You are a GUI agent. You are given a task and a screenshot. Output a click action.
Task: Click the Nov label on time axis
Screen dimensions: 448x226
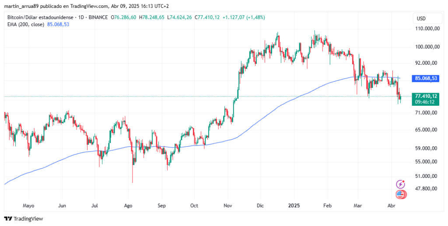pyautogui.click(x=227, y=205)
